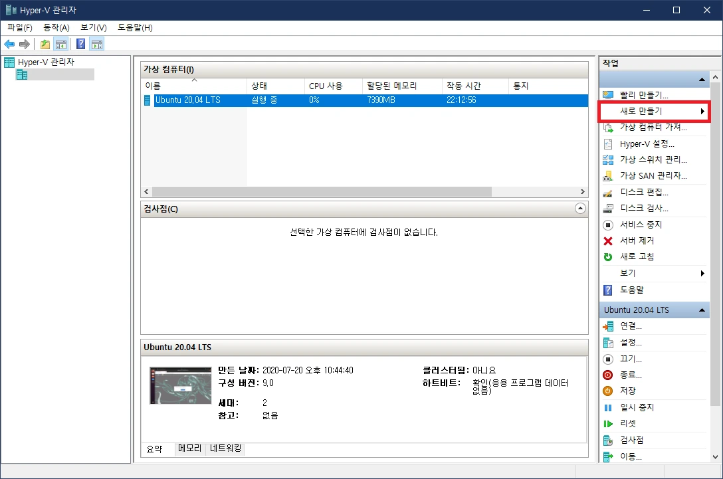The width and height of the screenshot is (723, 479).
Task: Click 연결 connect icon for Ubuntu VM
Action: pyautogui.click(x=608, y=326)
